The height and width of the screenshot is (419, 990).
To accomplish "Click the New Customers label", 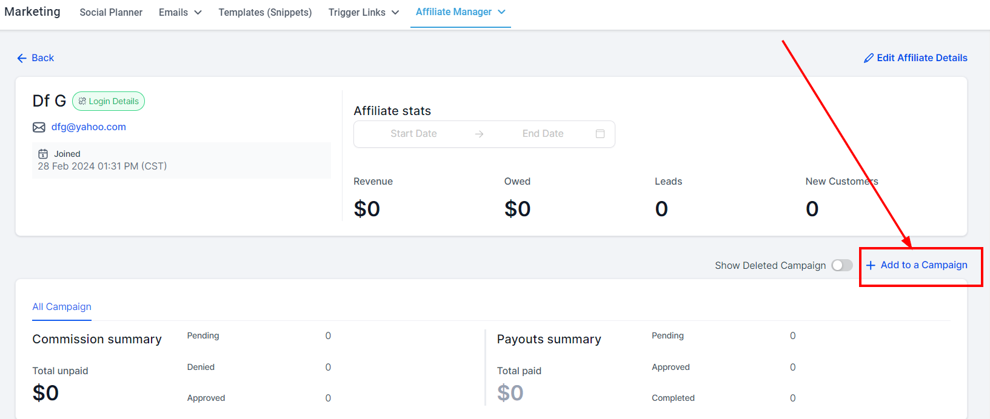I will [x=841, y=182].
